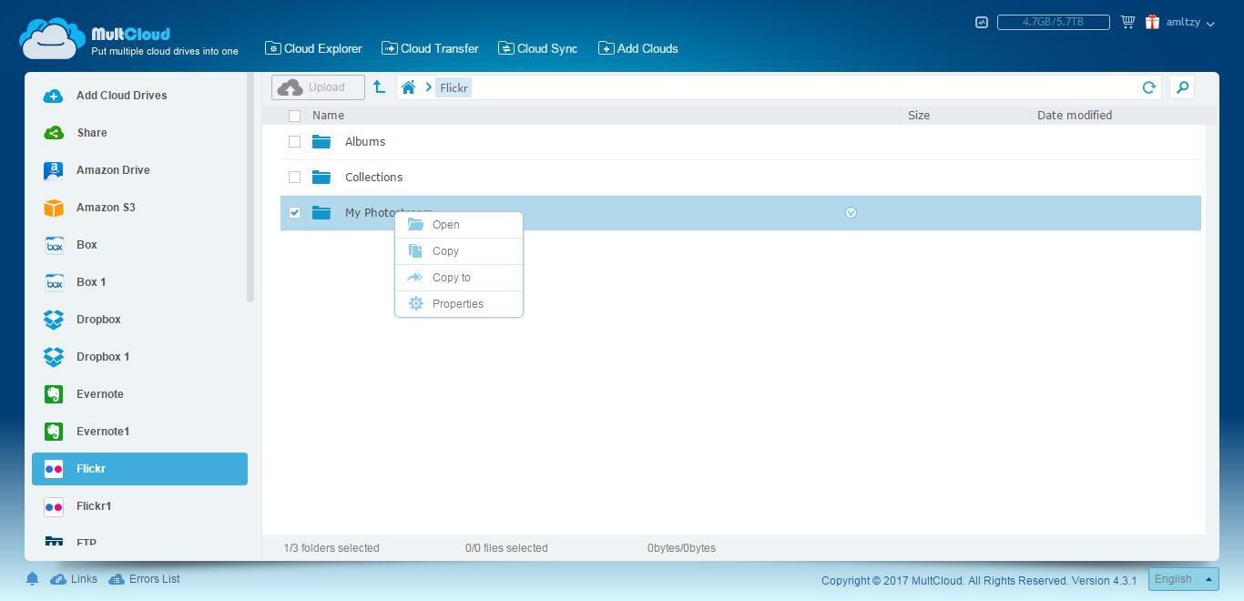Click the red gift box icon
The height and width of the screenshot is (601, 1244).
pos(1152,22)
